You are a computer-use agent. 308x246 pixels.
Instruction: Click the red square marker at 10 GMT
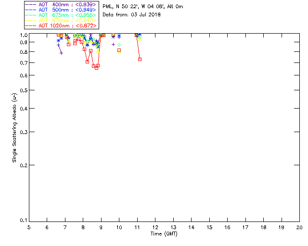click(x=119, y=50)
